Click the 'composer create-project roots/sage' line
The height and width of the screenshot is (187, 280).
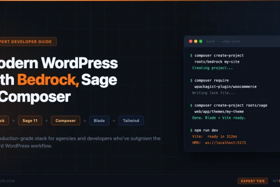click(x=229, y=105)
